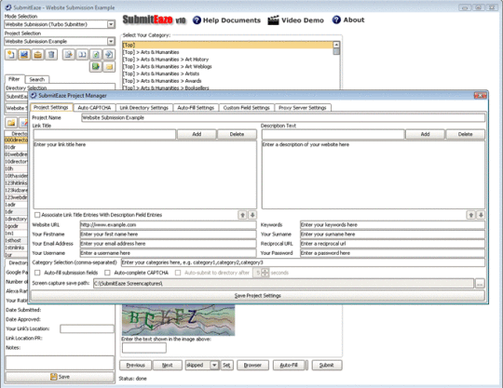Click the Browser button
Image resolution: width=503 pixels, height=388 pixels.
pos(252,366)
